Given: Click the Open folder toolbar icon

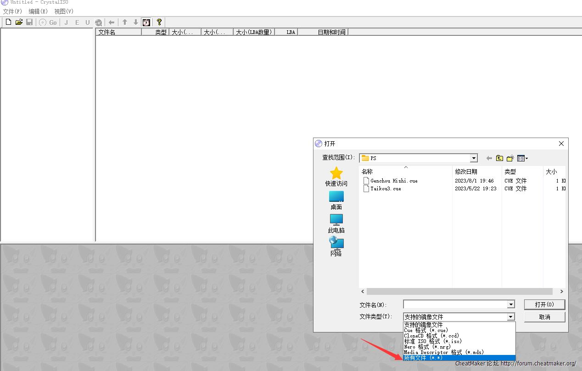Looking at the screenshot, I should (19, 22).
